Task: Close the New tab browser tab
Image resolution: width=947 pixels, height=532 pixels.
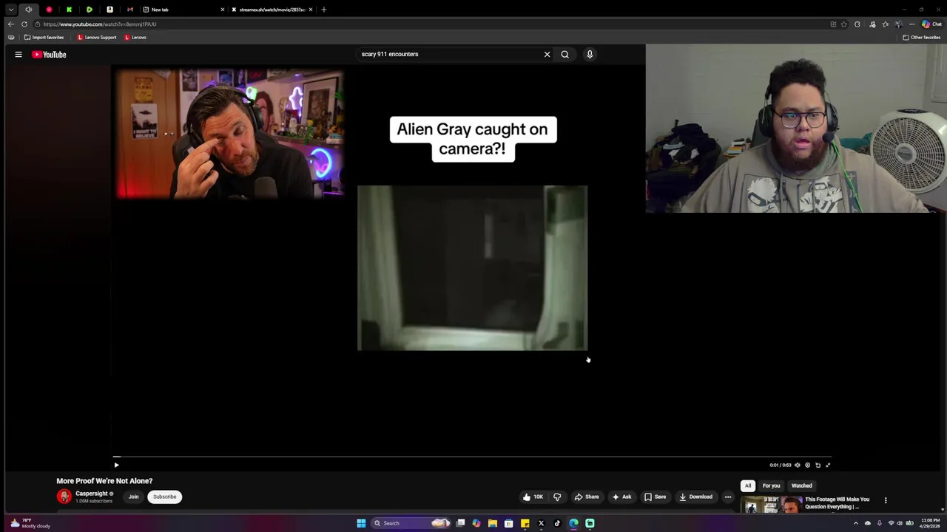Action: [222, 10]
